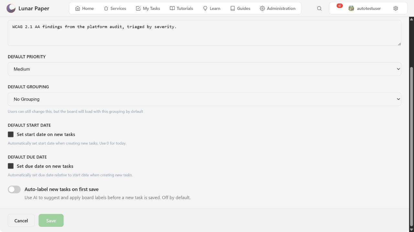Click the red 47 notification badge
Screen dimensions: 414x232
pos(340,6)
